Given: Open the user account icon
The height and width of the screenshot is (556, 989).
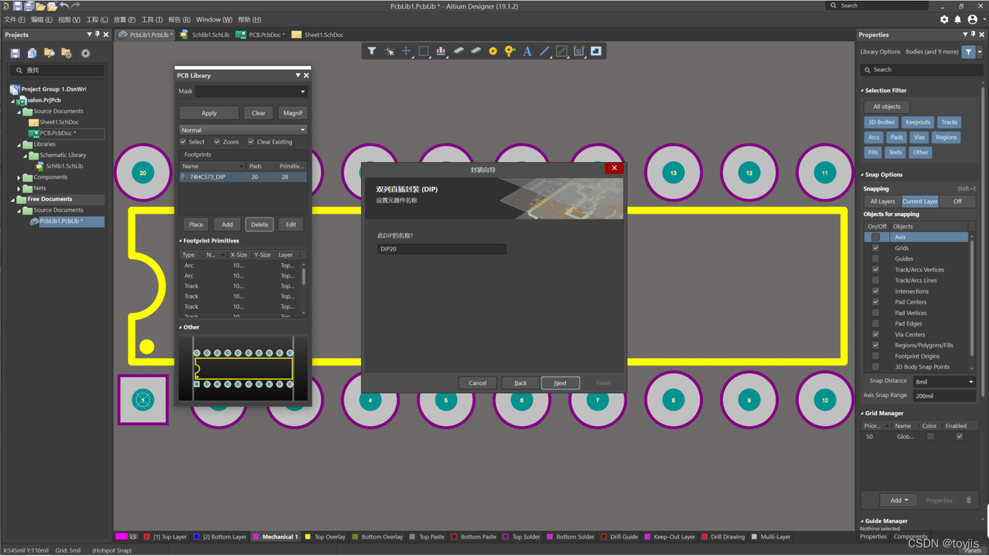Looking at the screenshot, I should click(x=972, y=20).
